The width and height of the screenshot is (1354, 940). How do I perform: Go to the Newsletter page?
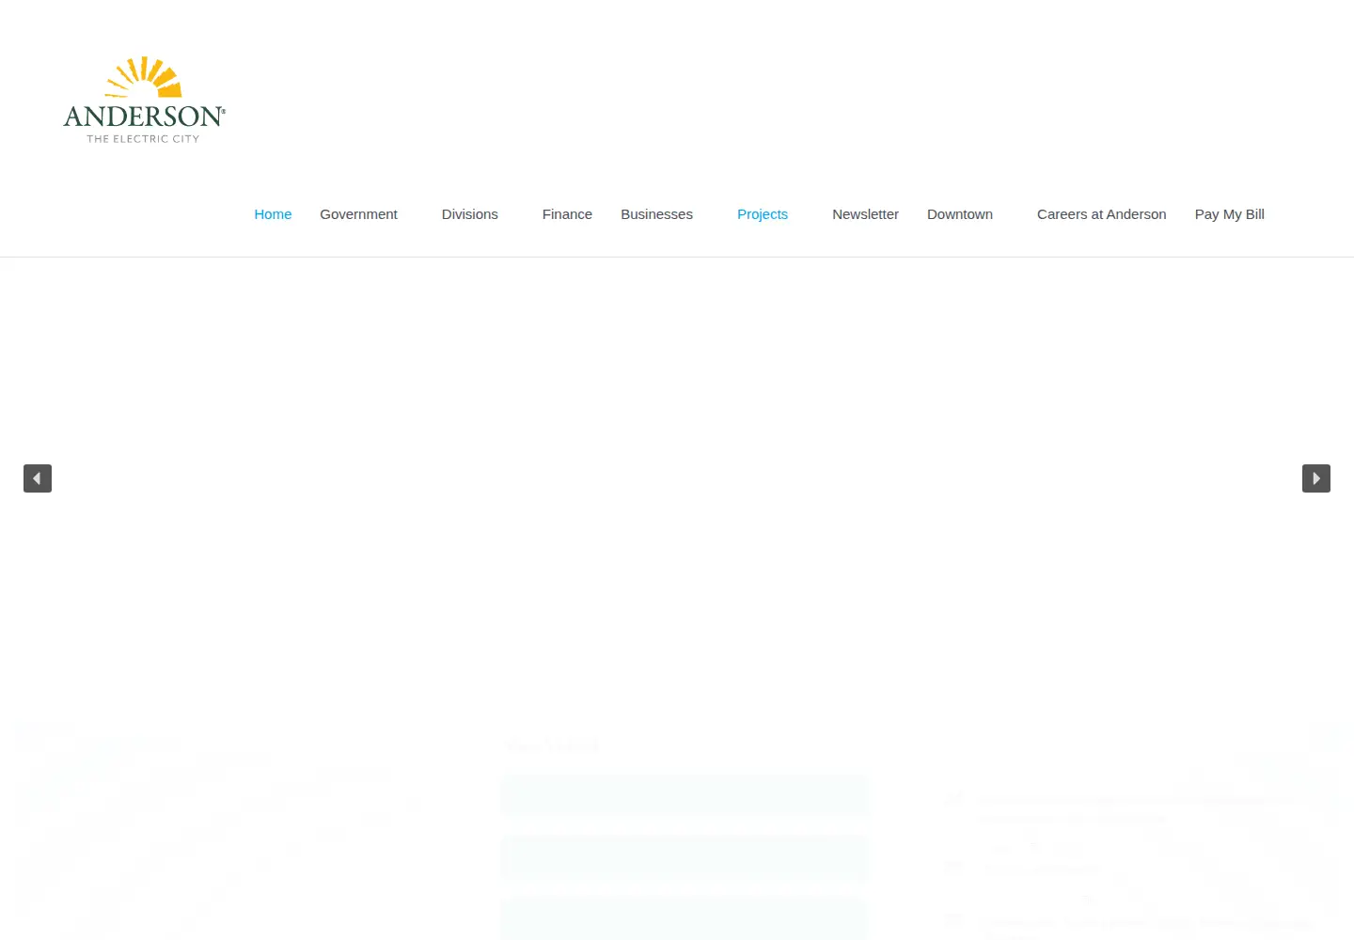(x=865, y=214)
